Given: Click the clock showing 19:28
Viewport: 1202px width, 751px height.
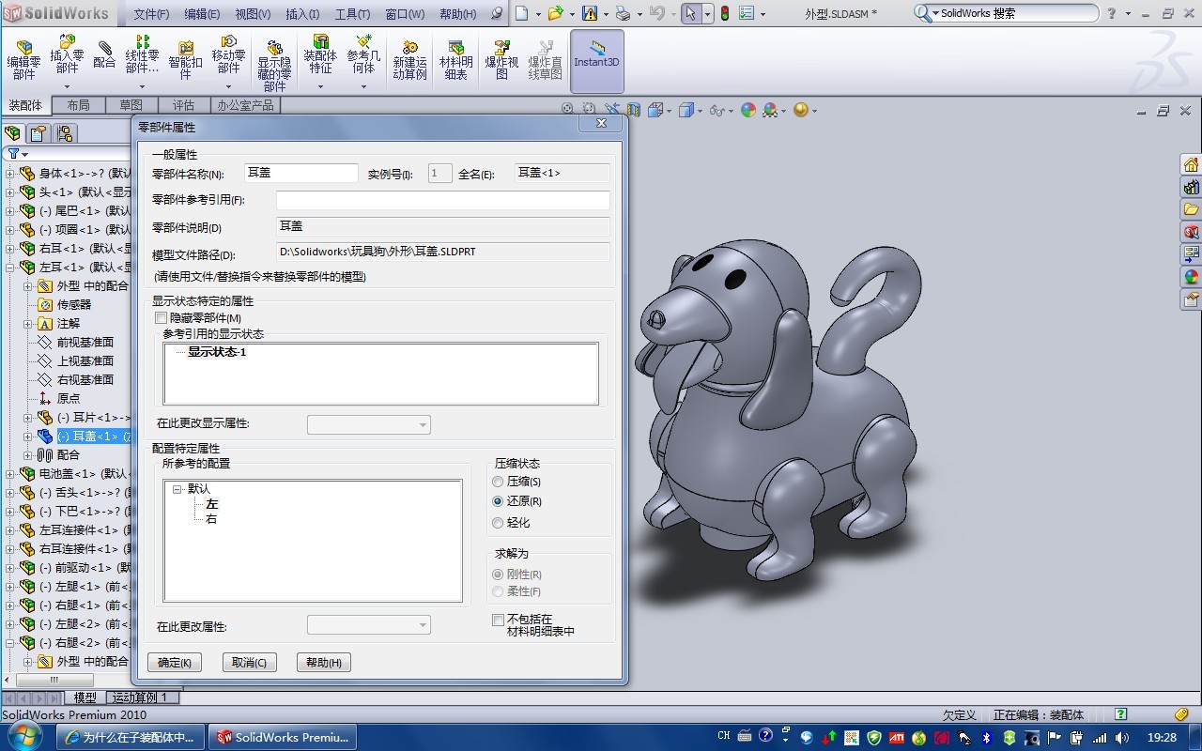Looking at the screenshot, I should click(1163, 738).
